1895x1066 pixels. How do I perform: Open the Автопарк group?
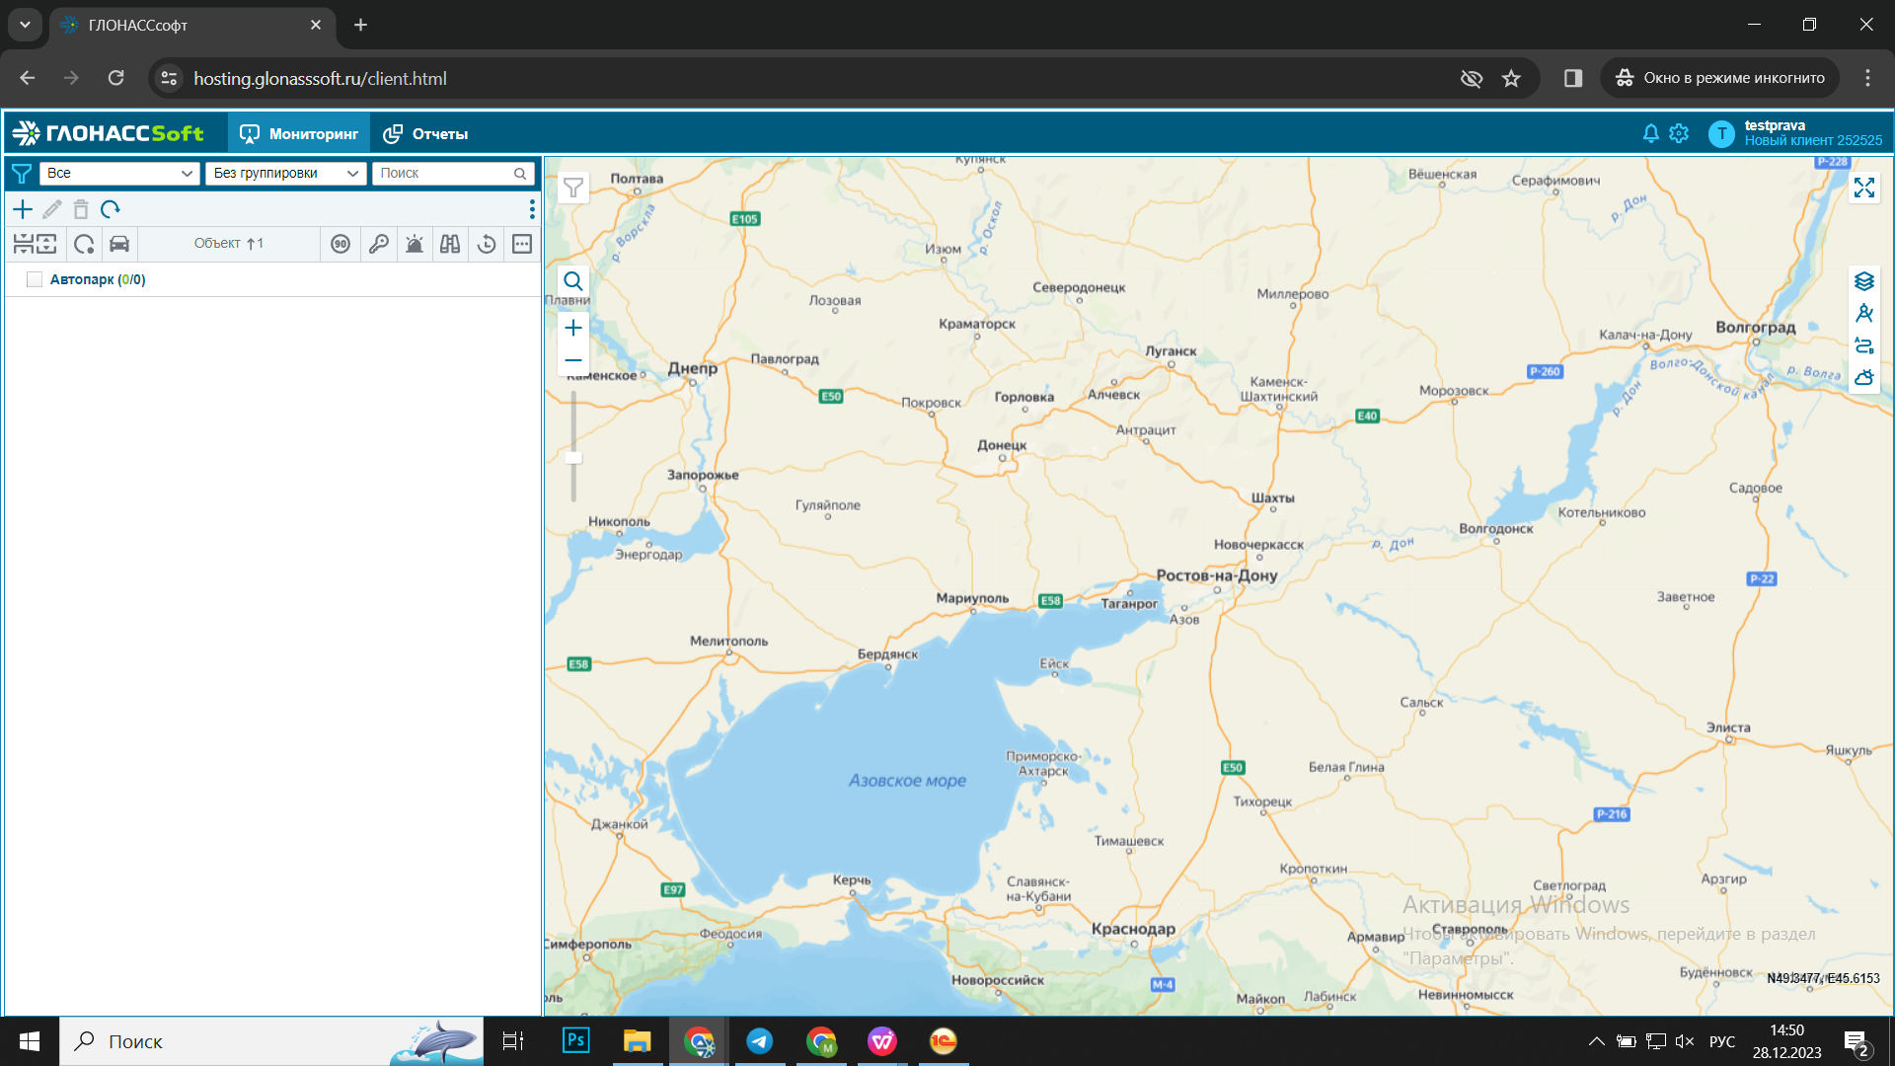tap(98, 279)
